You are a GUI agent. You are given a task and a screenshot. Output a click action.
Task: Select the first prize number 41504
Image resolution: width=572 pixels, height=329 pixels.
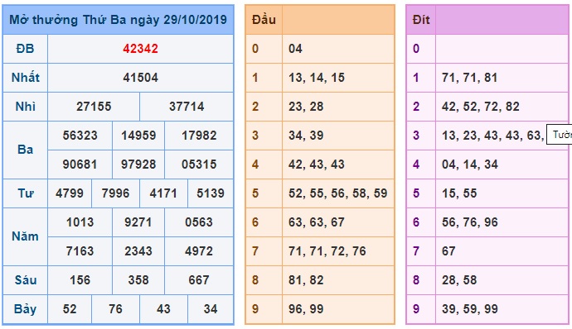pyautogui.click(x=140, y=78)
